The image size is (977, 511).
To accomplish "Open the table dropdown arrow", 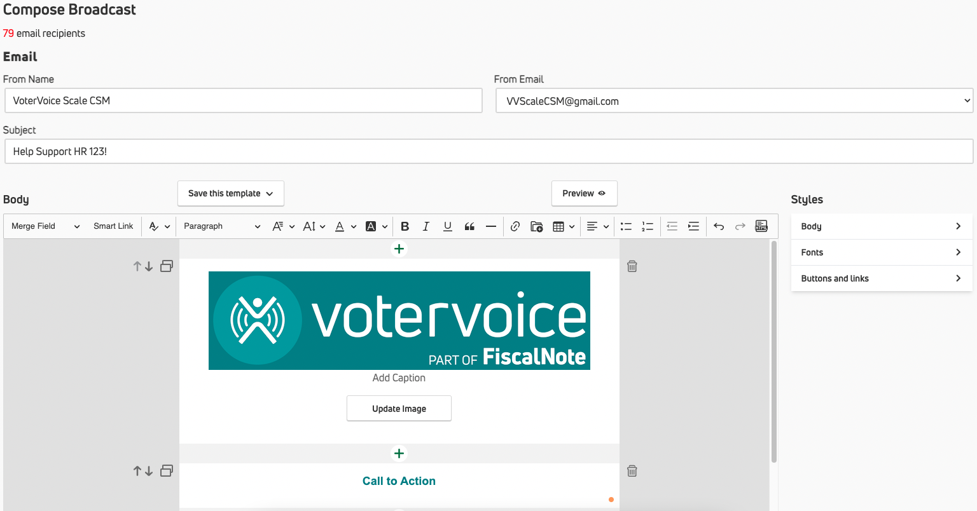I will [x=572, y=226].
